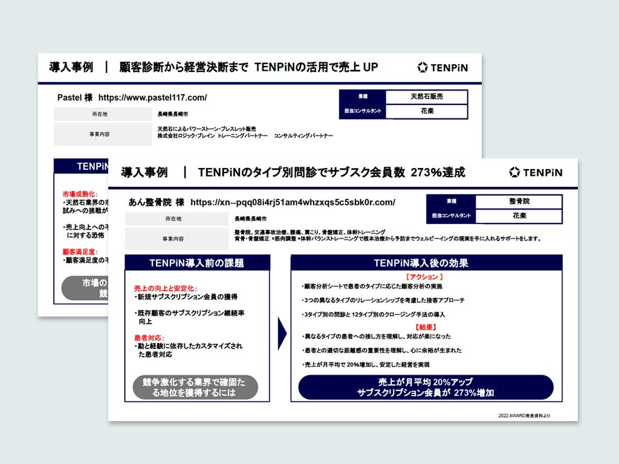Select the red '【アクション】' heading
The height and width of the screenshot is (464, 619).
click(x=424, y=277)
